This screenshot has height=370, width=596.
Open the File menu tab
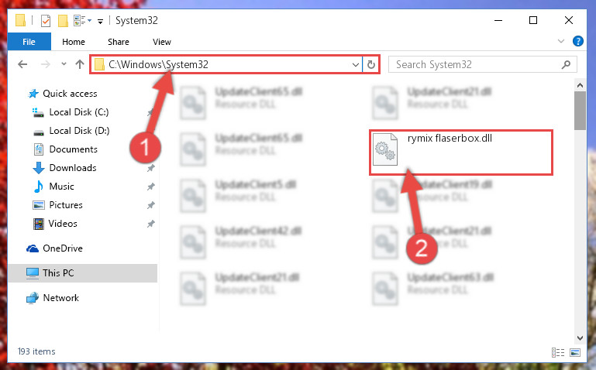(29, 42)
